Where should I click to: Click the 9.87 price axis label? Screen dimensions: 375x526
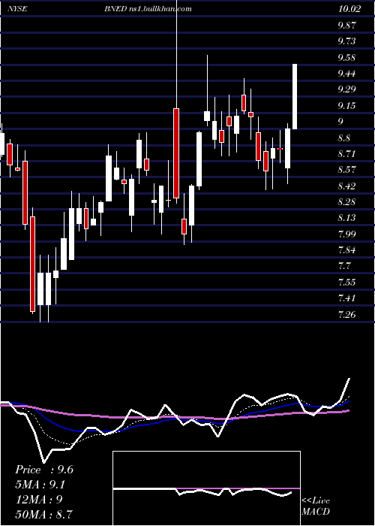pyautogui.click(x=346, y=25)
